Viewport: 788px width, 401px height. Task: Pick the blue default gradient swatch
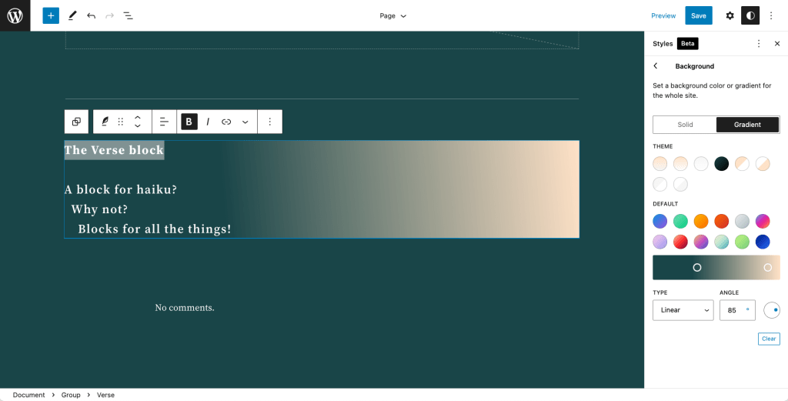(659, 221)
